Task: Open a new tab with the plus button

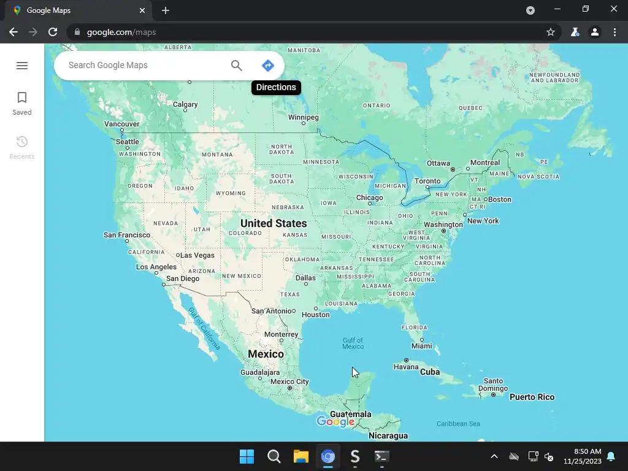Action: (166, 10)
